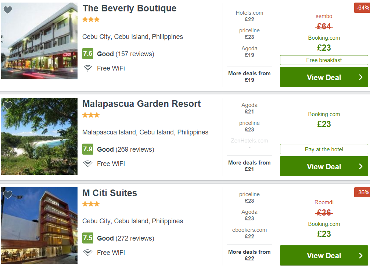This screenshot has height=267, width=370.
Task: Click the Free breakfast tag
Action: point(324,60)
